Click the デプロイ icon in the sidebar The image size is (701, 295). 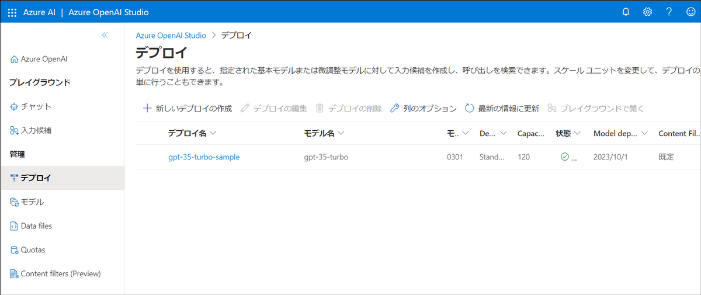tap(14, 178)
